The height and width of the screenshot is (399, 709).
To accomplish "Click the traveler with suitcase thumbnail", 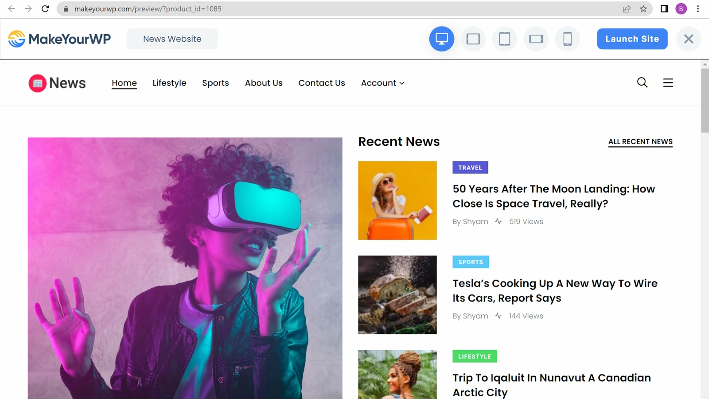I will 397,200.
